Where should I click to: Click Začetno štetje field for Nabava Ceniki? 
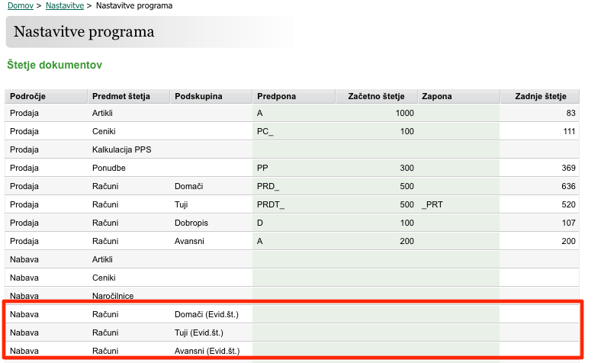click(376, 278)
